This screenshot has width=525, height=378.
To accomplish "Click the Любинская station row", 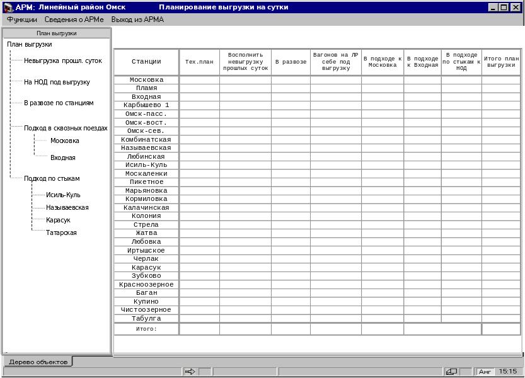I will pyautogui.click(x=146, y=156).
